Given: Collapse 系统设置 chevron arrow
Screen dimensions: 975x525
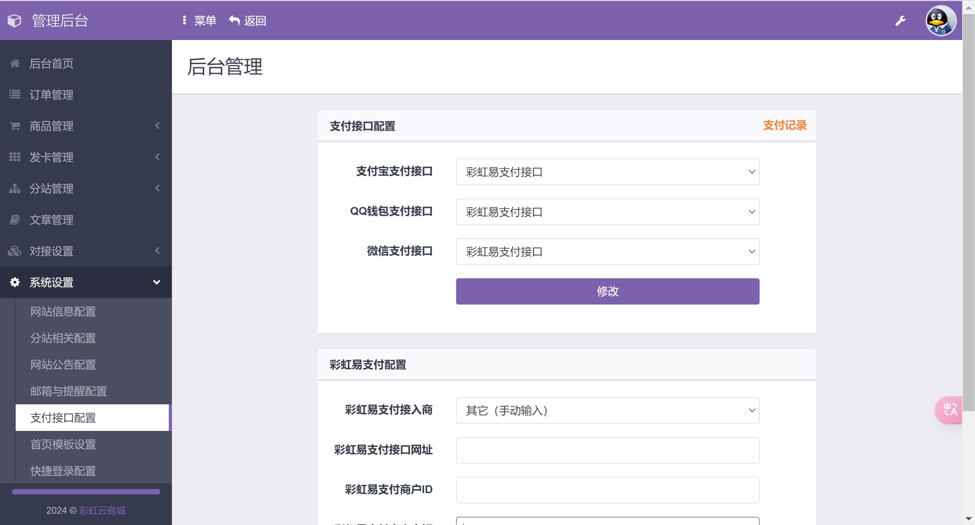Looking at the screenshot, I should [157, 282].
